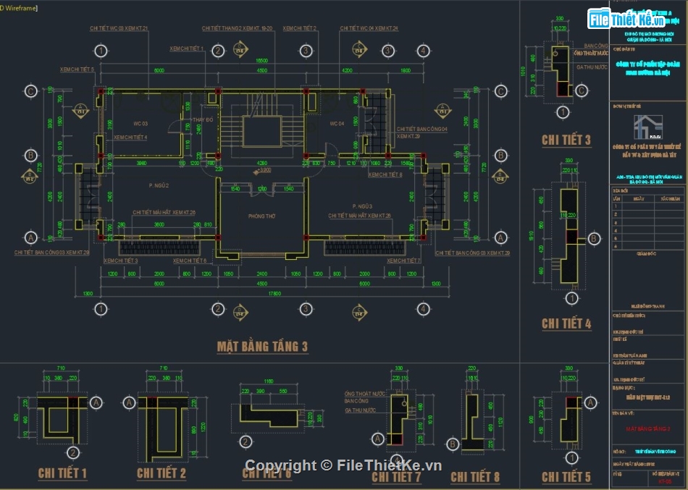688x490 pixels.
Task: Select the BAN CÔNG label in the CHI TIẾT 3 detail
Action: (596, 46)
